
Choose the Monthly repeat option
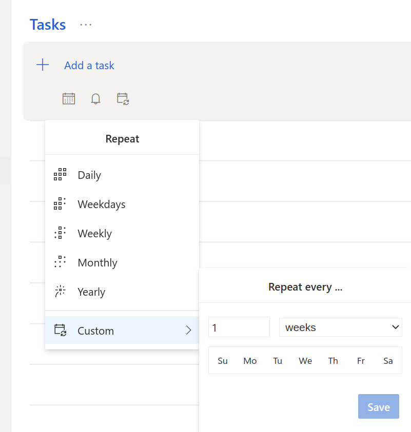(x=97, y=263)
